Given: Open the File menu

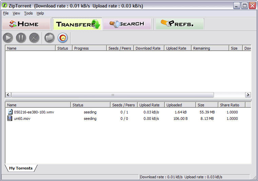Looking at the screenshot, I should (x=6, y=13).
